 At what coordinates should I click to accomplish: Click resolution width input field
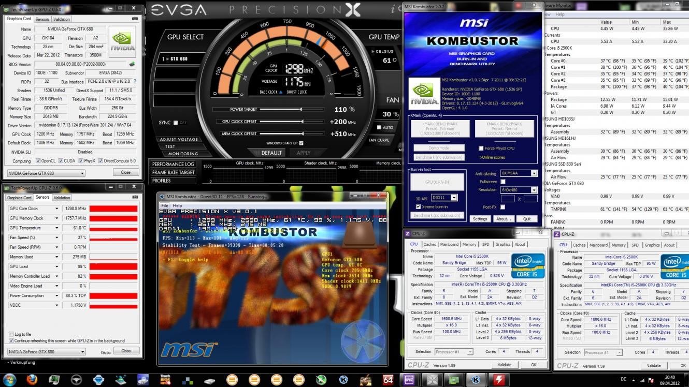[x=508, y=199]
